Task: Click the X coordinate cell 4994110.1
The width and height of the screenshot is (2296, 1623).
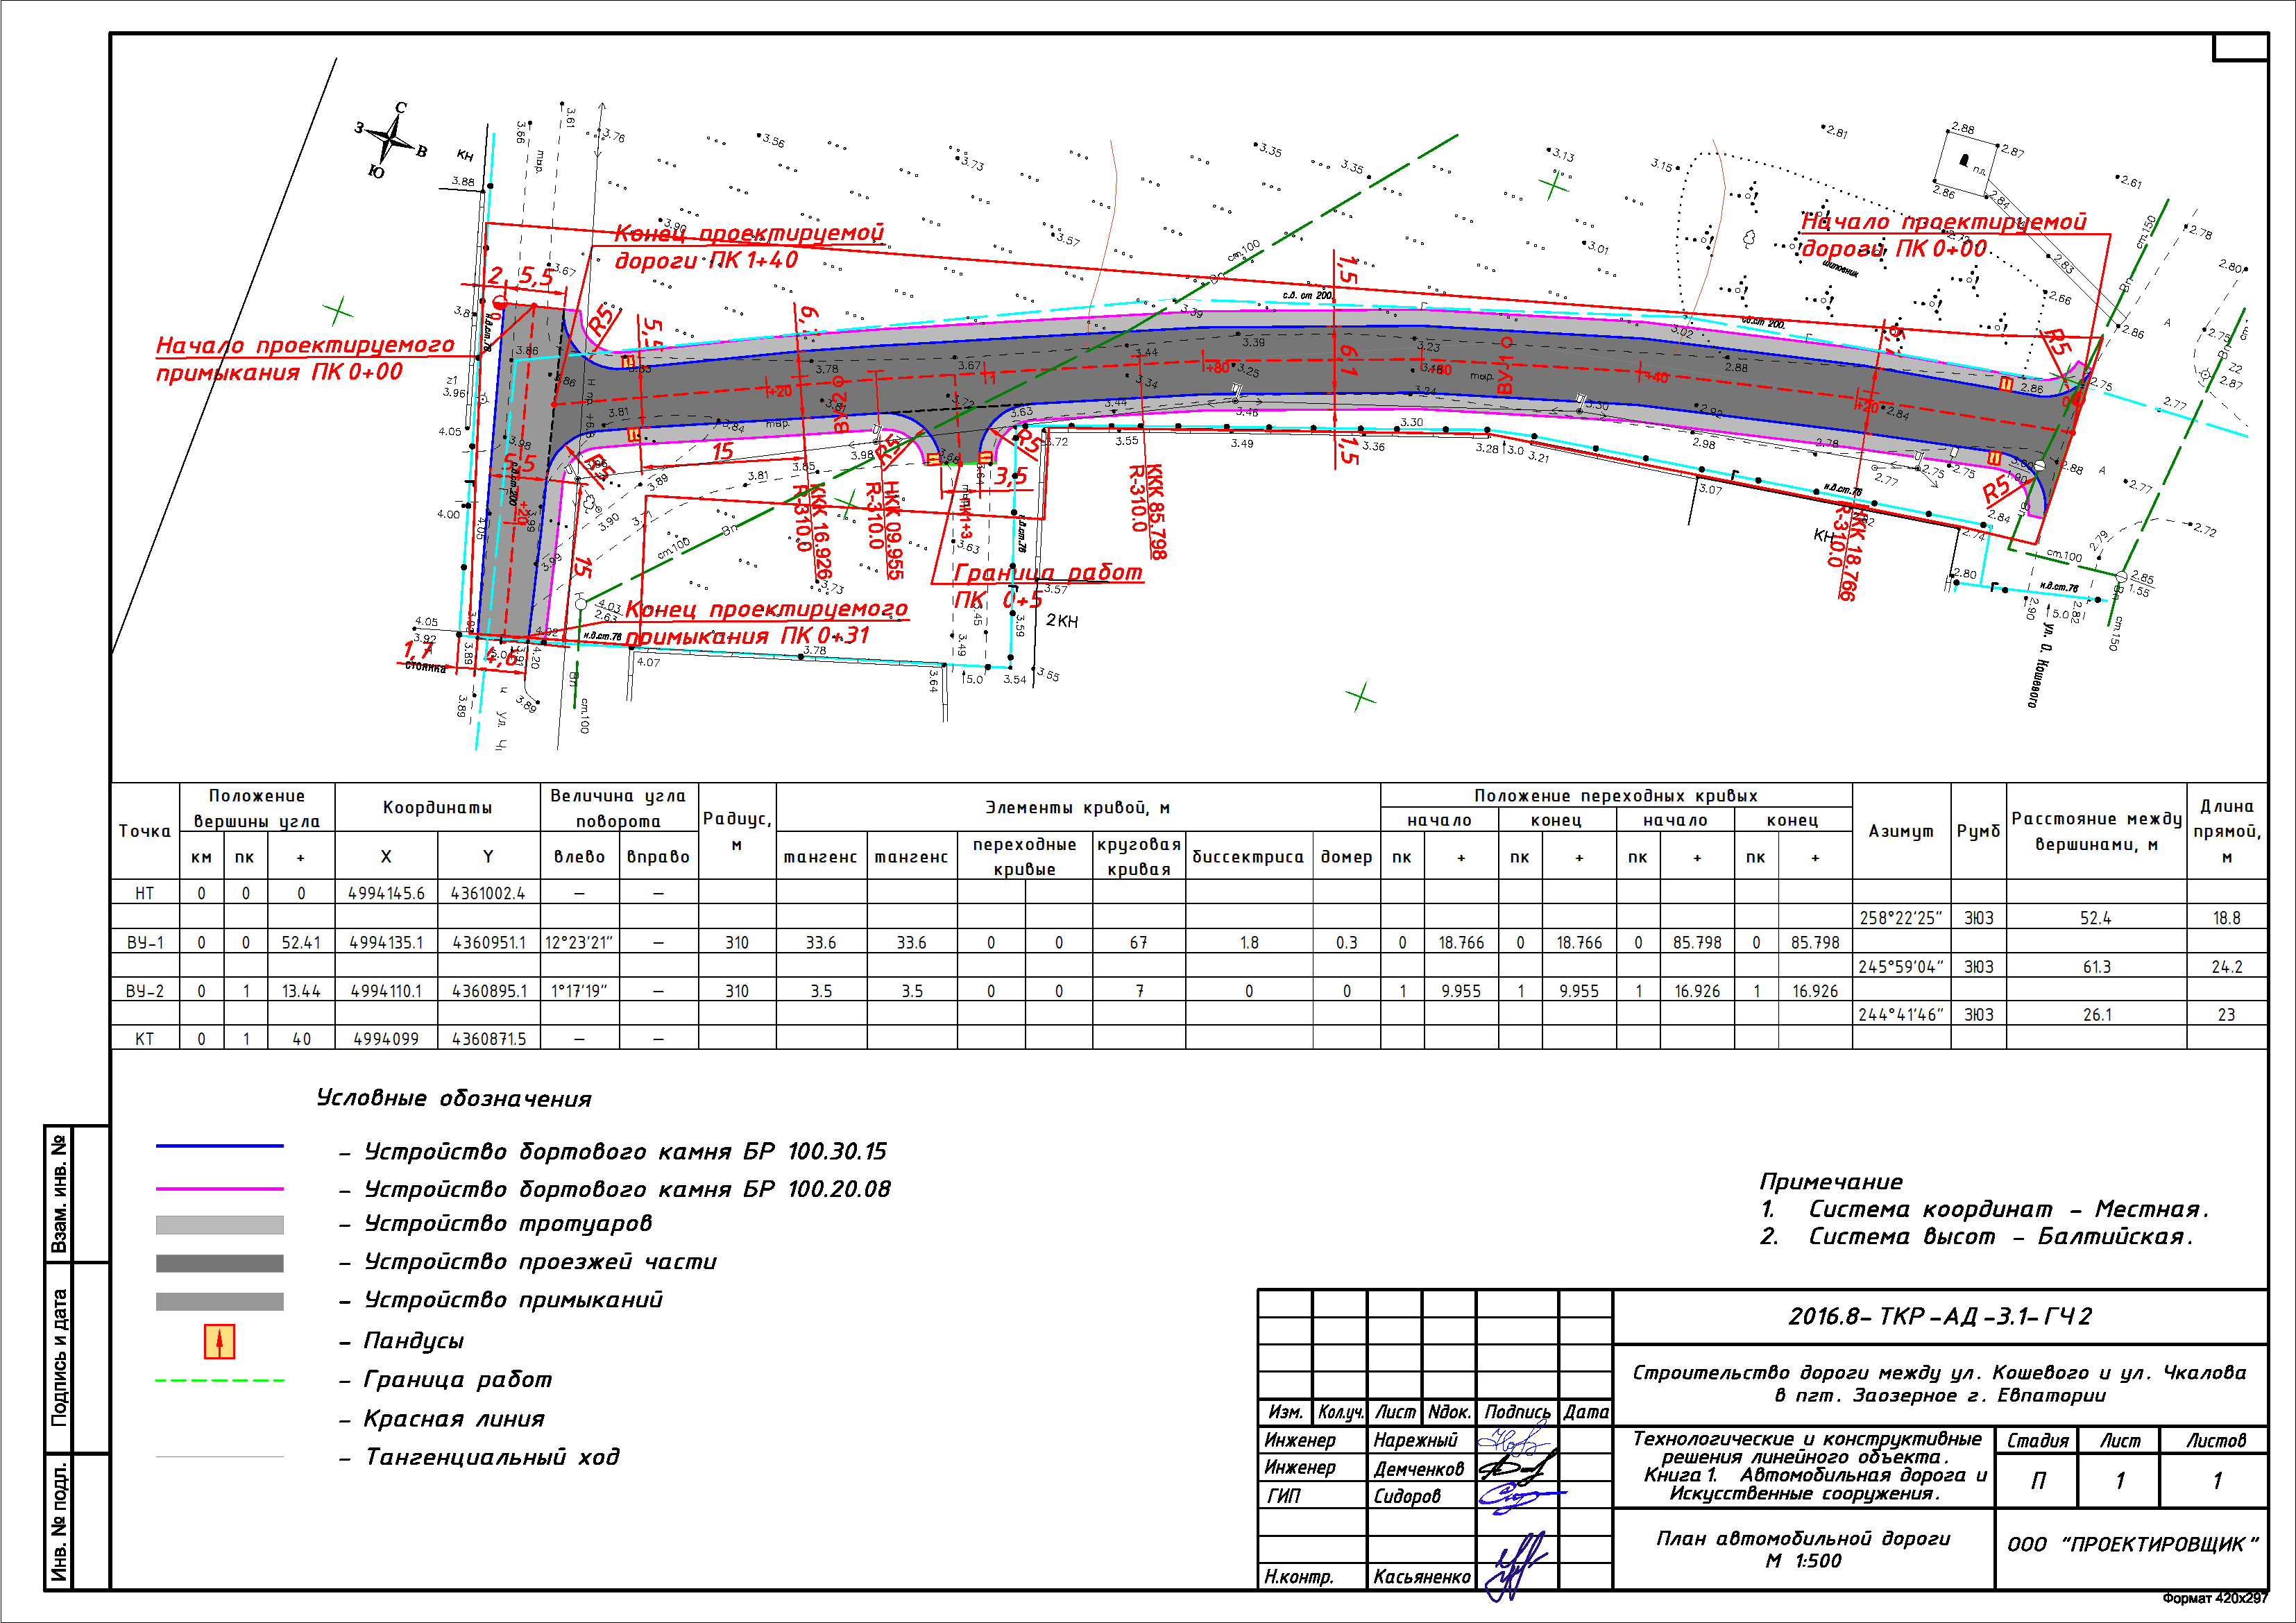Action: 386,991
